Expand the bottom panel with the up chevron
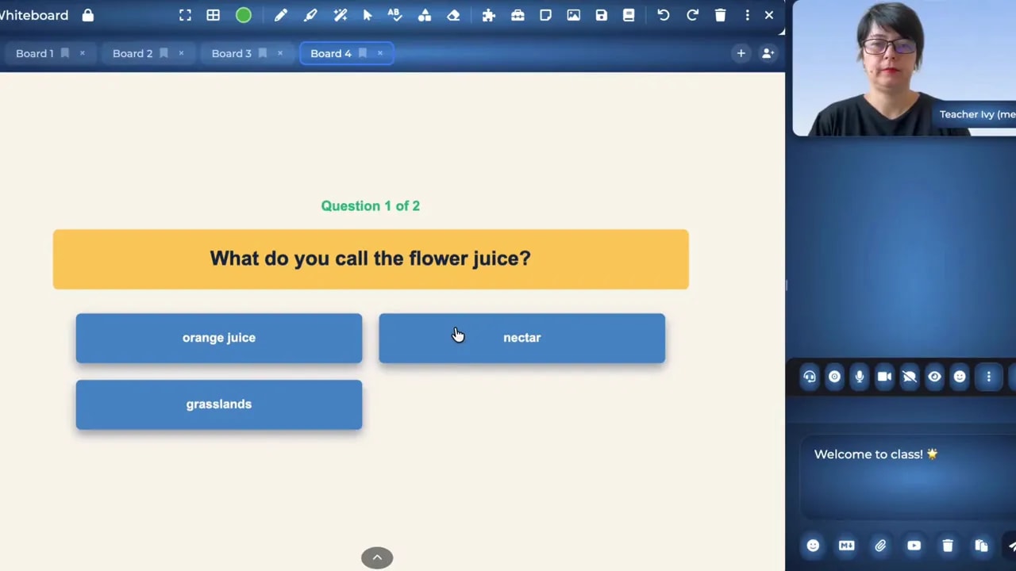This screenshot has height=571, width=1016. click(x=377, y=558)
